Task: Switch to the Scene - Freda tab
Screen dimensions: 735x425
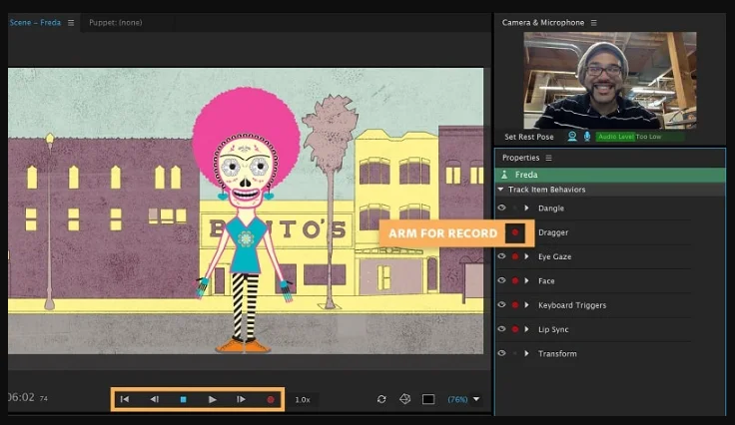Action: (x=35, y=23)
